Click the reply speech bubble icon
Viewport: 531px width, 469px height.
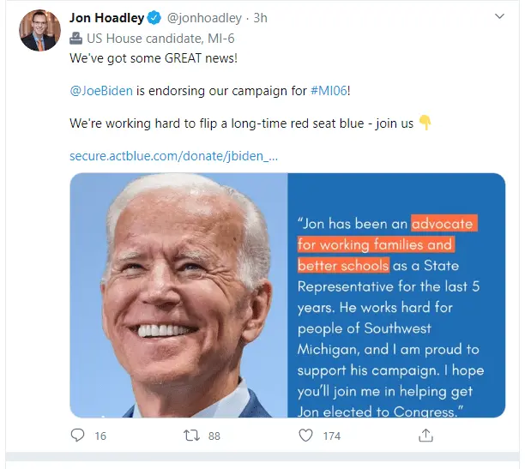click(77, 436)
